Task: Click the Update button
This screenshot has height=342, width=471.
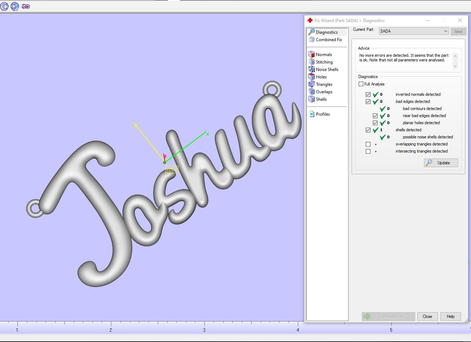Action: point(441,163)
